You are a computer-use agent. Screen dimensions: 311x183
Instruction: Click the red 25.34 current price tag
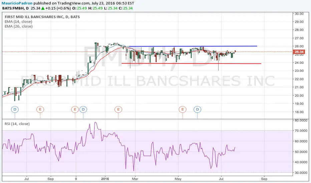coord(299,52)
